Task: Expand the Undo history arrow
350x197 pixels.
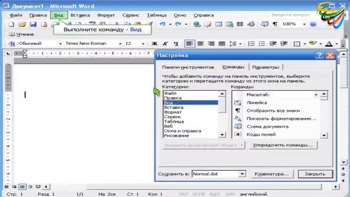Action: pos(170,24)
